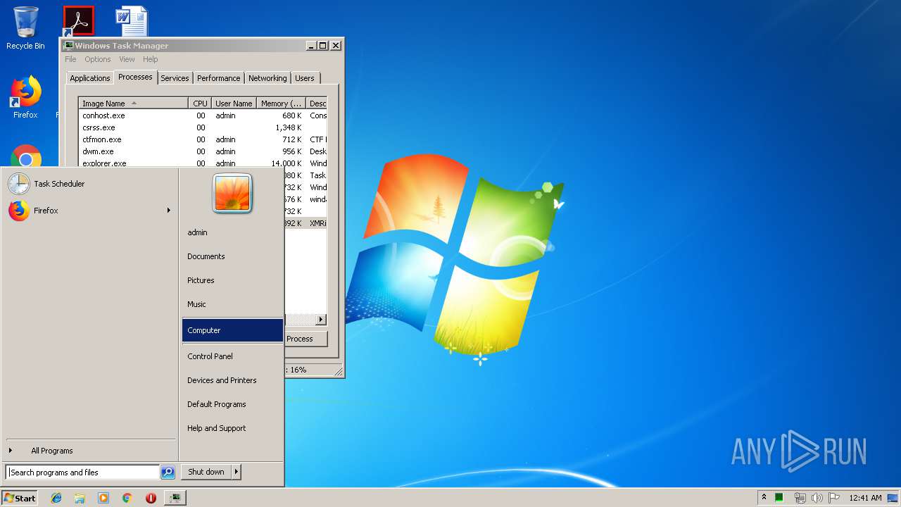The height and width of the screenshot is (507, 901).
Task: Select explorer.exe process row
Action: click(x=203, y=163)
